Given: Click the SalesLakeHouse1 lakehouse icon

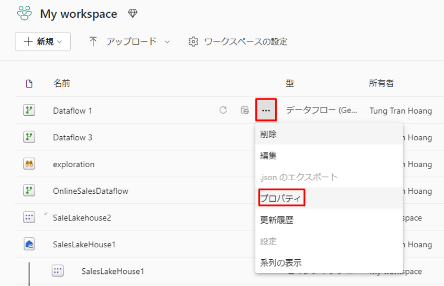Looking at the screenshot, I should (x=29, y=244).
